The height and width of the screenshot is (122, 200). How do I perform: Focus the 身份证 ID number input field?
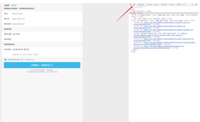[46, 19]
